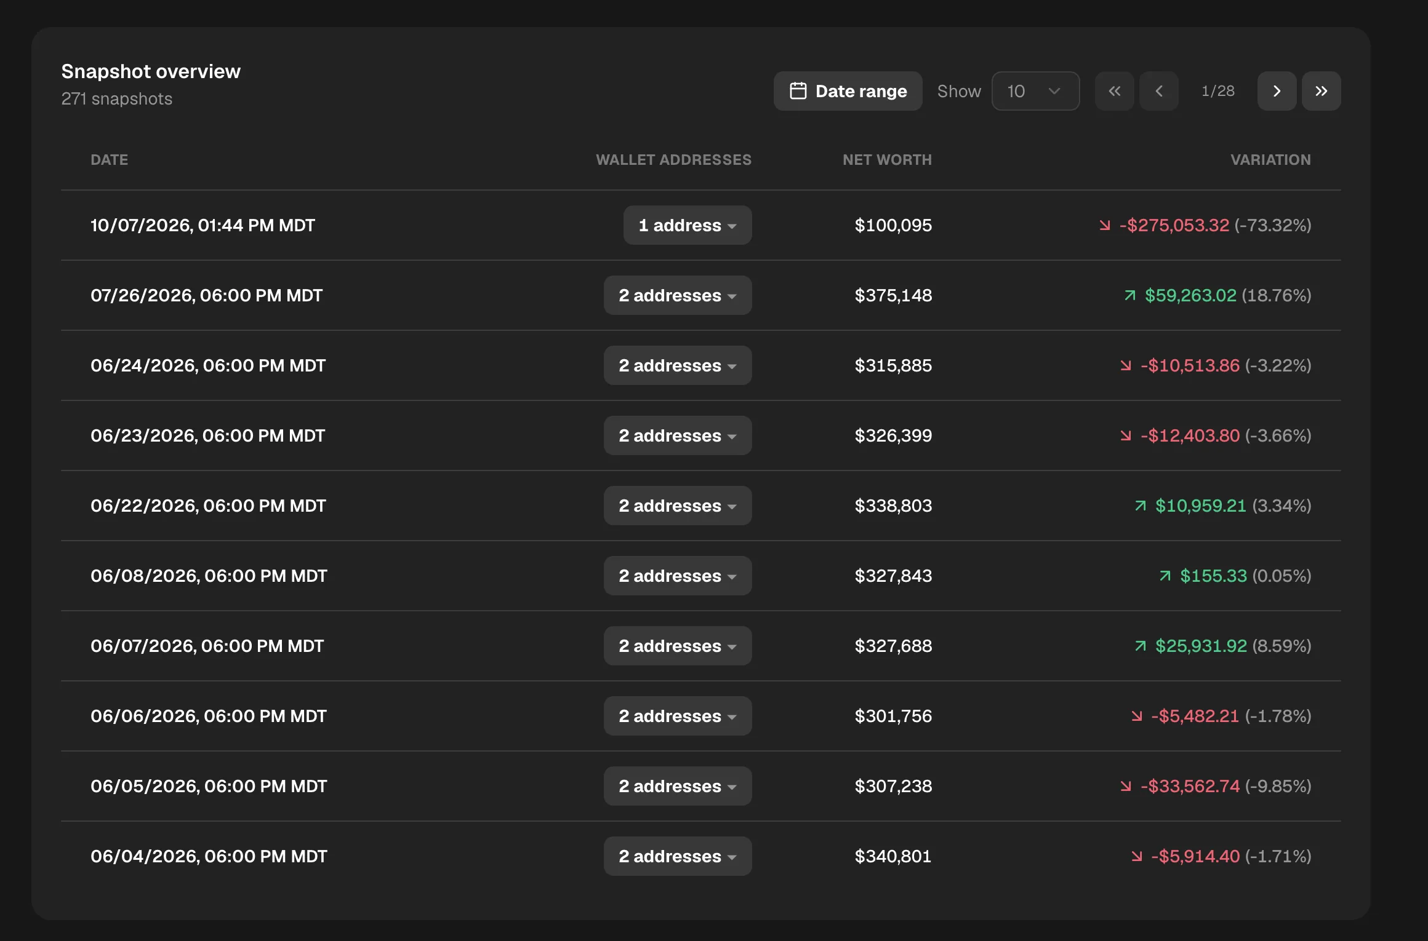Click the $327,843 net worth value
1428x941 pixels.
tap(893, 576)
